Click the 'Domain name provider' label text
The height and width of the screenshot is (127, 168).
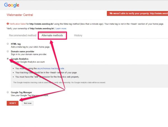click(22, 52)
